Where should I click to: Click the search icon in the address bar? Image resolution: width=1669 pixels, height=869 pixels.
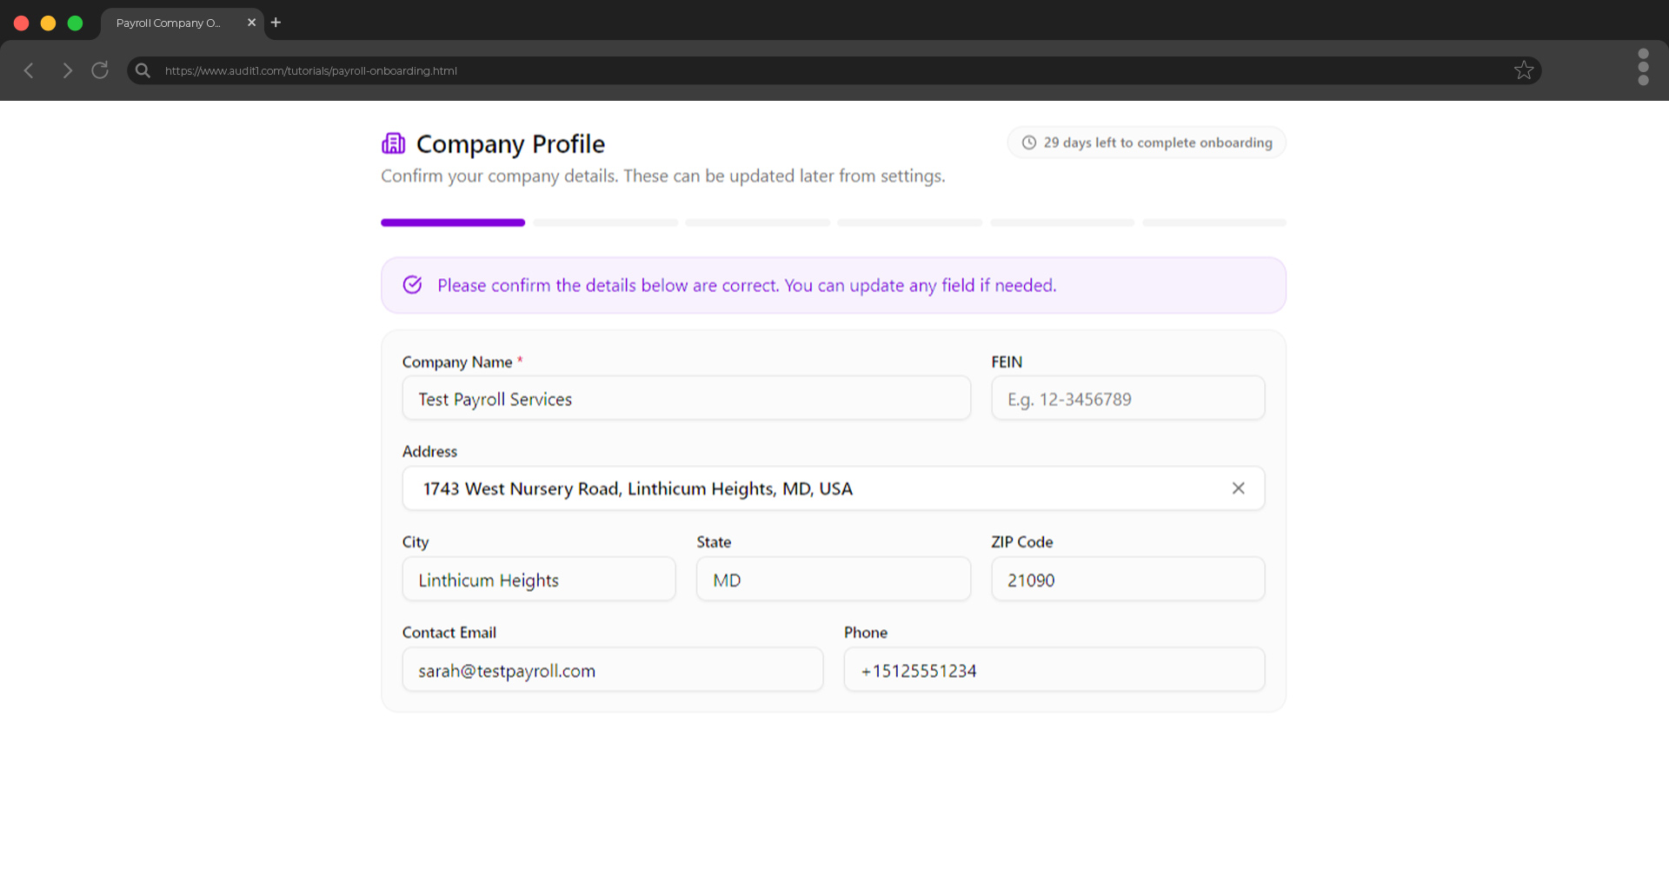coord(142,70)
